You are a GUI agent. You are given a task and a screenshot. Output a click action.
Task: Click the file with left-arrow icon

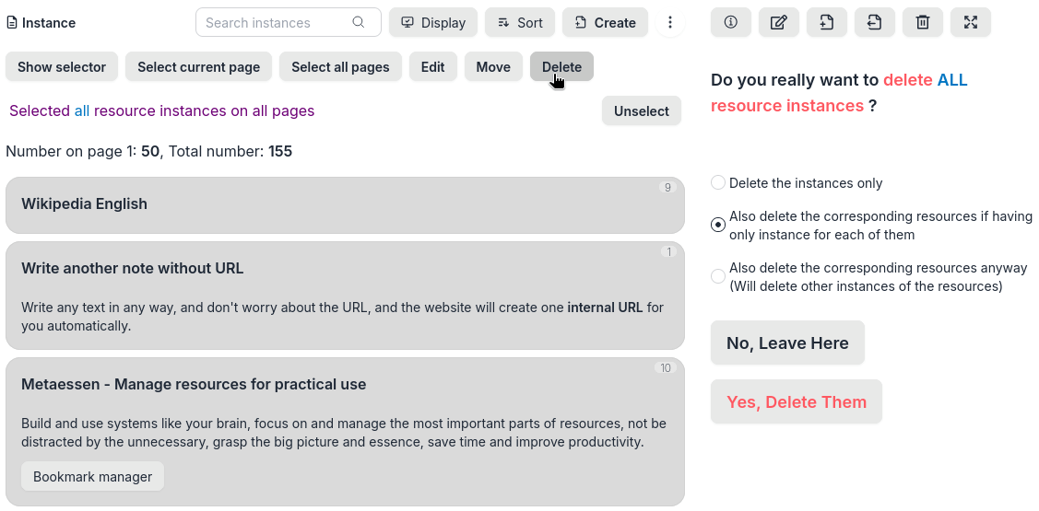[x=875, y=22]
